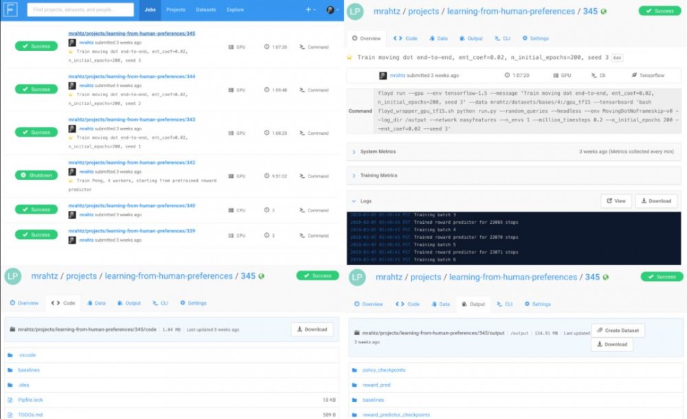Expand the Training Metrics section
The width and height of the screenshot is (687, 419).
point(513,175)
